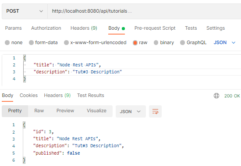This screenshot has width=241, height=166.
Task: Choose x-www-form-urlencoded body type
Action: pos(95,42)
